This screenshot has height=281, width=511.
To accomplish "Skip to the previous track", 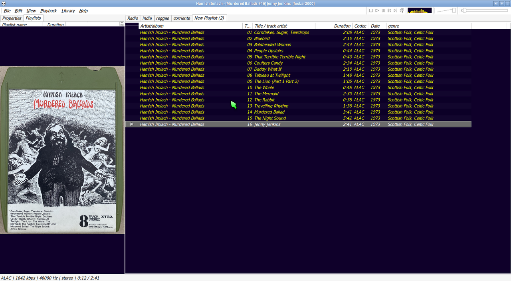I will pyautogui.click(x=389, y=10).
